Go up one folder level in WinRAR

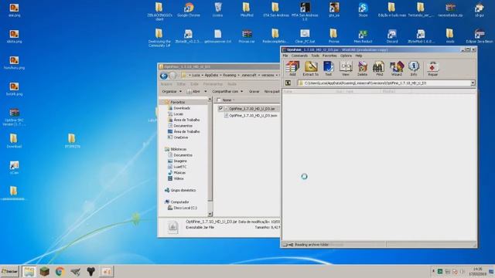[288, 83]
